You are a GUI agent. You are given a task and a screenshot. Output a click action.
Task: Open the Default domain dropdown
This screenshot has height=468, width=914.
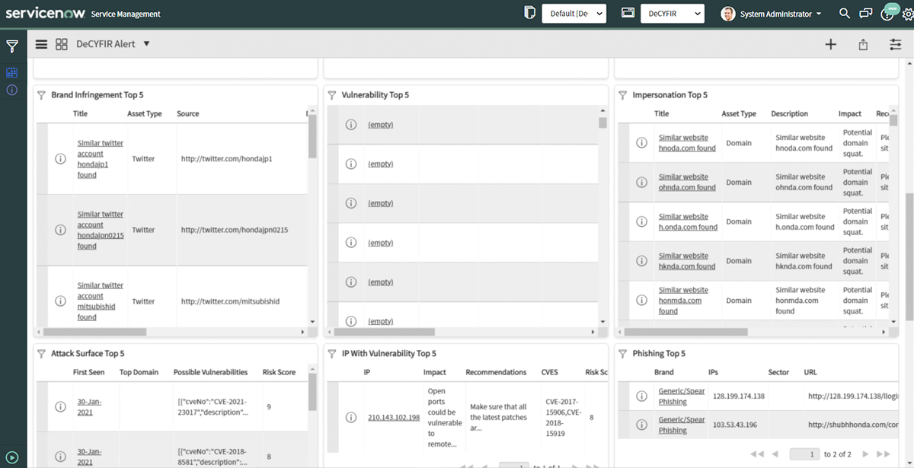[x=574, y=14]
